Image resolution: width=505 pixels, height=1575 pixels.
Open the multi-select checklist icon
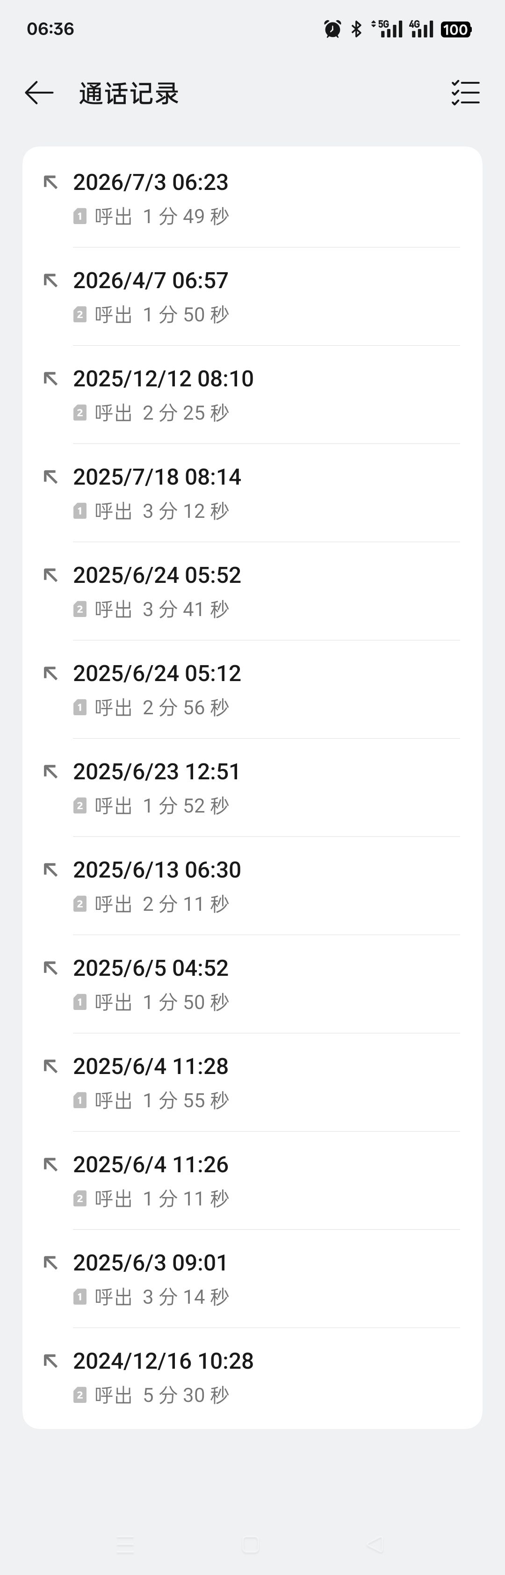point(465,93)
